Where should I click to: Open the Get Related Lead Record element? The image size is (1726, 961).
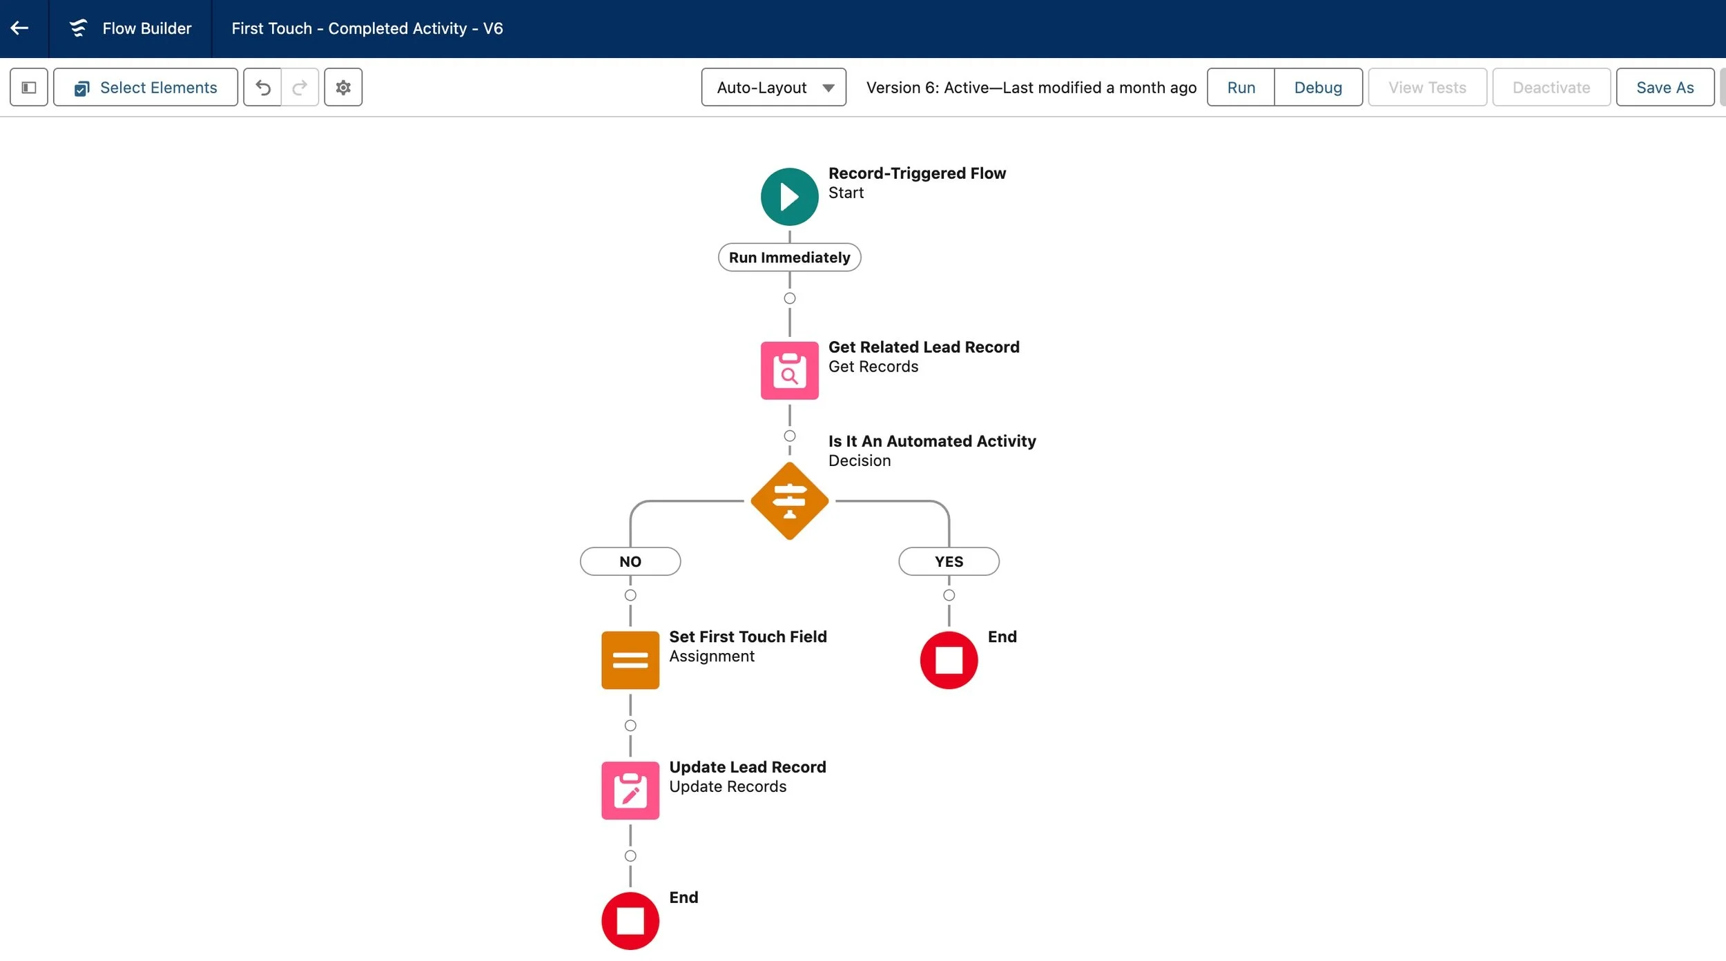click(x=788, y=370)
